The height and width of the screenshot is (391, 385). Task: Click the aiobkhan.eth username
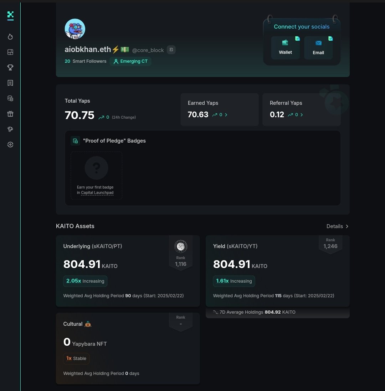pos(88,50)
